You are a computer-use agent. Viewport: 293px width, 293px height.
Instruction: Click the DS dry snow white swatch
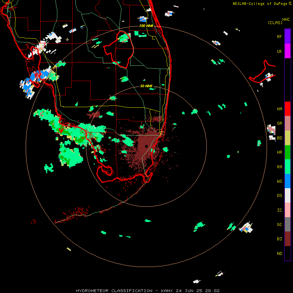point(287,195)
